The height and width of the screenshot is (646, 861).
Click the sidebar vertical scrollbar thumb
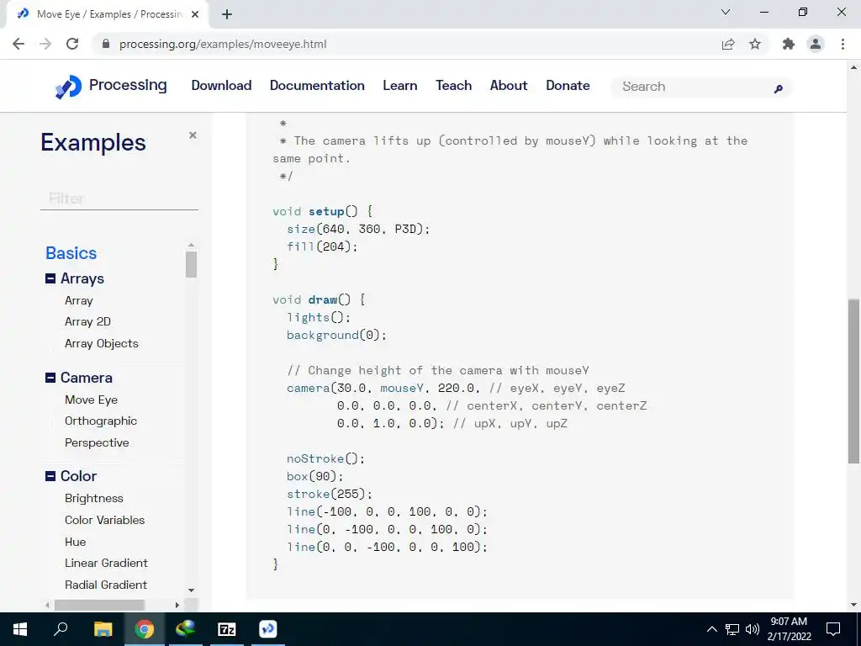191,265
